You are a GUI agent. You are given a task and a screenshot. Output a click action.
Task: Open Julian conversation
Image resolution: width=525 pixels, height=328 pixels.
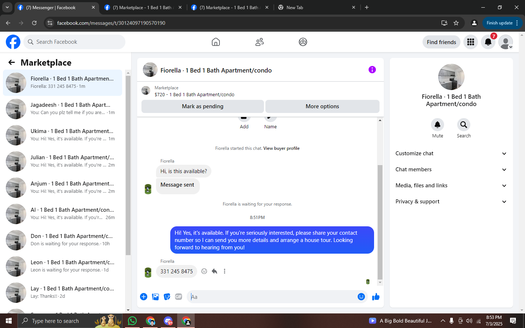[x=63, y=161]
